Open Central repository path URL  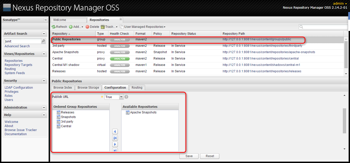(261, 59)
